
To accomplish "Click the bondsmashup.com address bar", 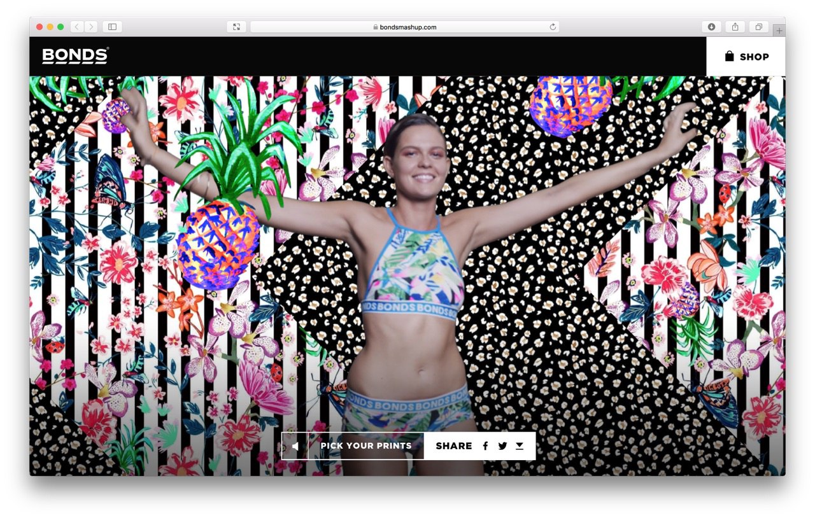I will (405, 27).
